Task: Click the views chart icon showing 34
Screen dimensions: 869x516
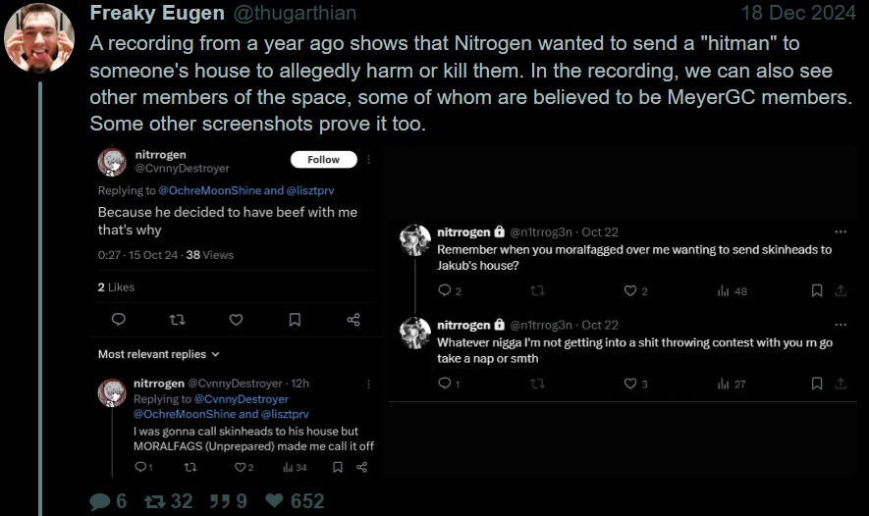Action: pos(288,467)
